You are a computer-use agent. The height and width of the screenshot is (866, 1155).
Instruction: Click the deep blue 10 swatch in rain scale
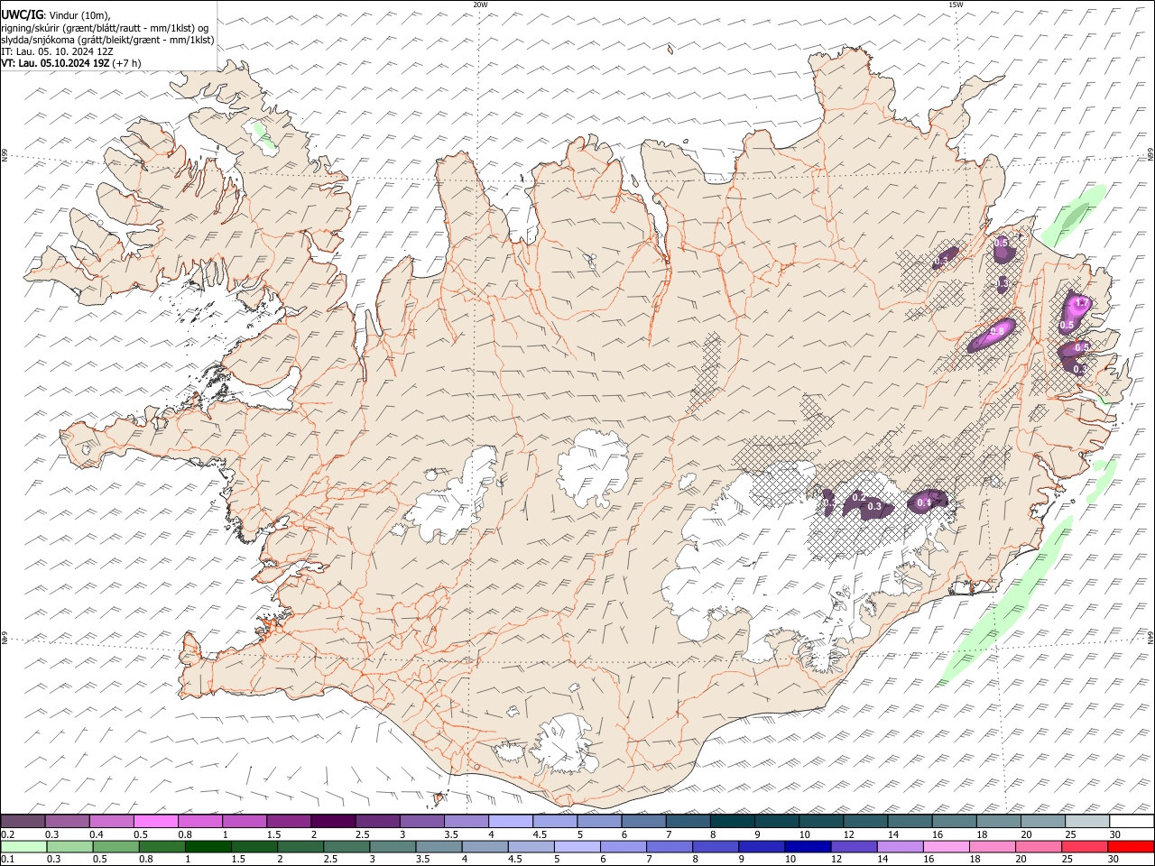[x=807, y=847]
